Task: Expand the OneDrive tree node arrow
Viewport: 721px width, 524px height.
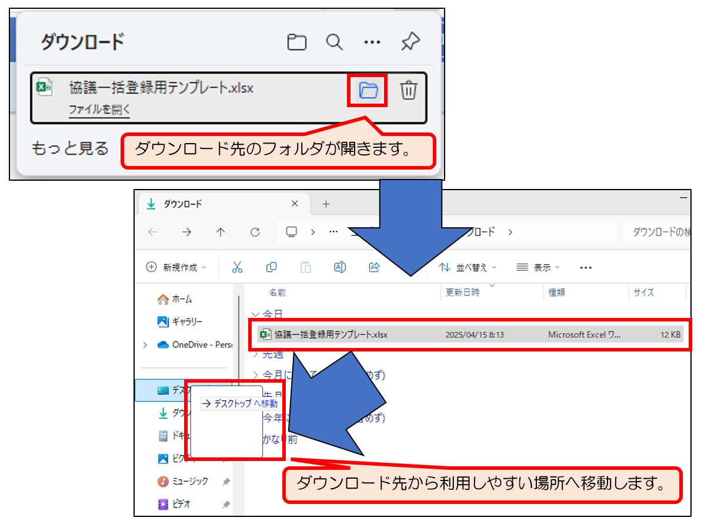Action: [x=145, y=345]
